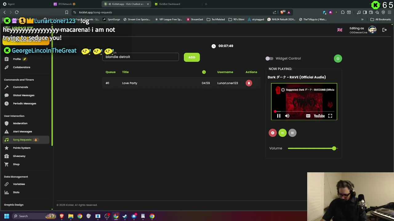Open the Windows Start menu
This screenshot has height=221, width=394.
(x=6, y=216)
